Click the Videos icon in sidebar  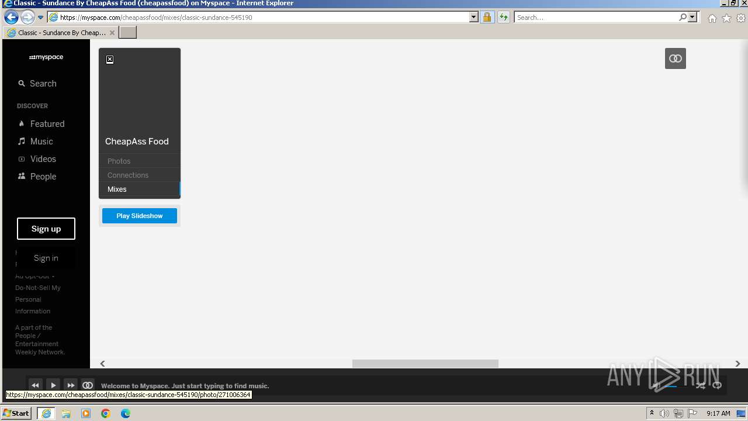pyautogui.click(x=22, y=159)
